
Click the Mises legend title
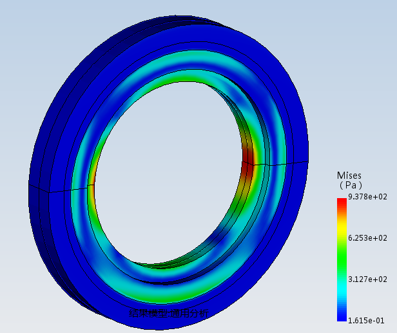click(349, 176)
